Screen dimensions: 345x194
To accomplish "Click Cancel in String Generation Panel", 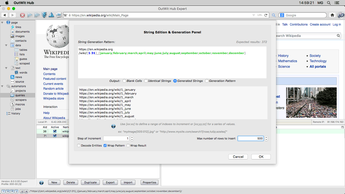I will (x=238, y=157).
